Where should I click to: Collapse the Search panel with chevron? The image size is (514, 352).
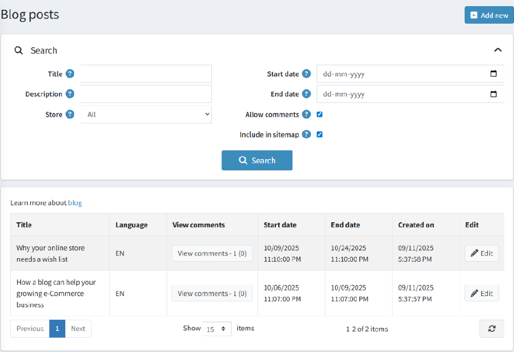(497, 50)
